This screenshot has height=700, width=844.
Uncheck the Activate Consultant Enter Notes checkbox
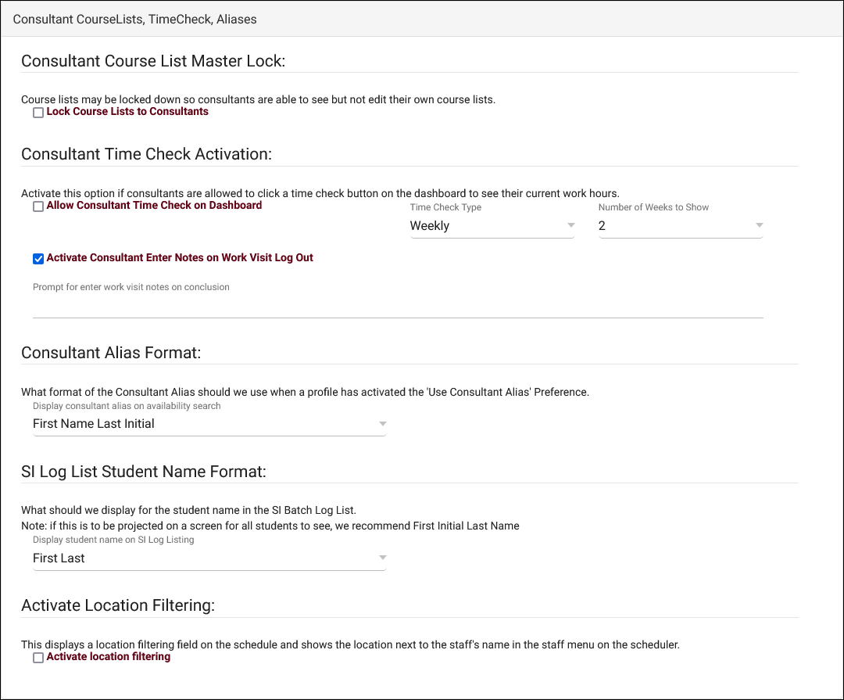(x=38, y=259)
